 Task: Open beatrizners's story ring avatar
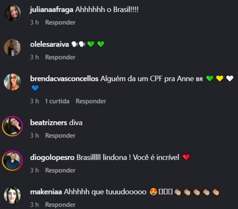12,126
